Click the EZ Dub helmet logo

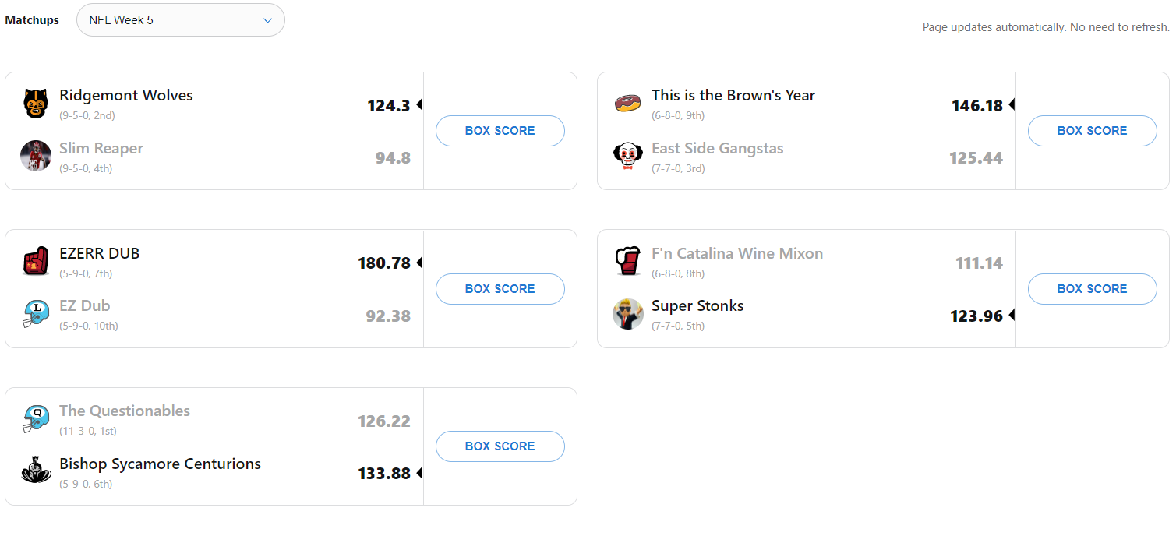36,314
